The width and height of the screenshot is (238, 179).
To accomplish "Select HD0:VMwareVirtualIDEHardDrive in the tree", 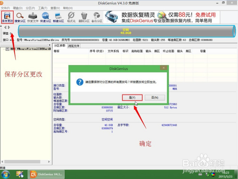I will 30,49.
